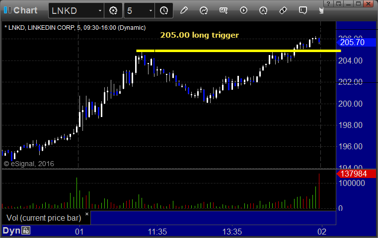Screen dimensions: 378x238
Task: Click the window docking icon near help
Action: coord(338,3)
